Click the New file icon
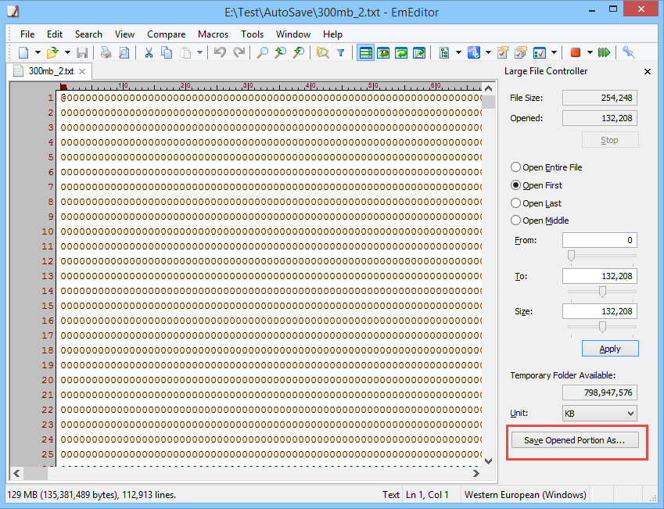Screen dimensions: 664x509 point(23,52)
